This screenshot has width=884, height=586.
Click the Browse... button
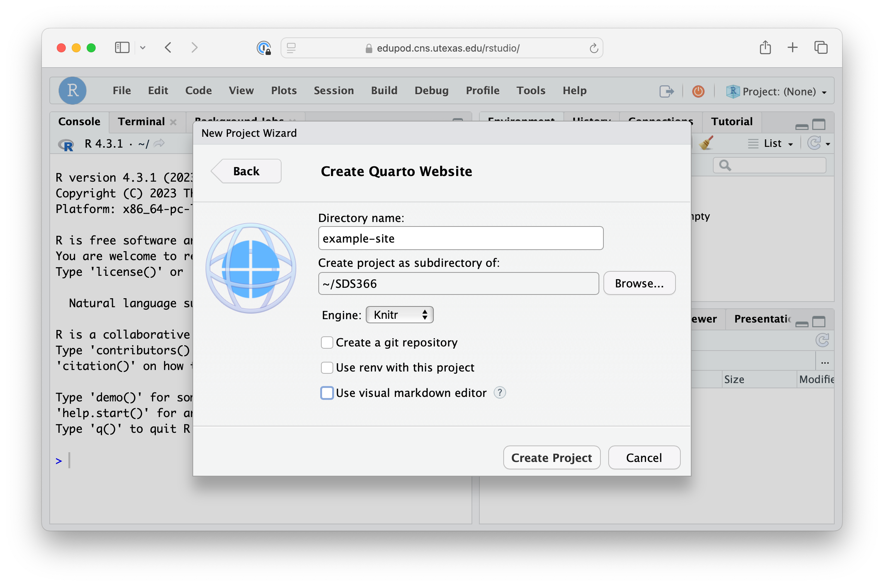639,283
